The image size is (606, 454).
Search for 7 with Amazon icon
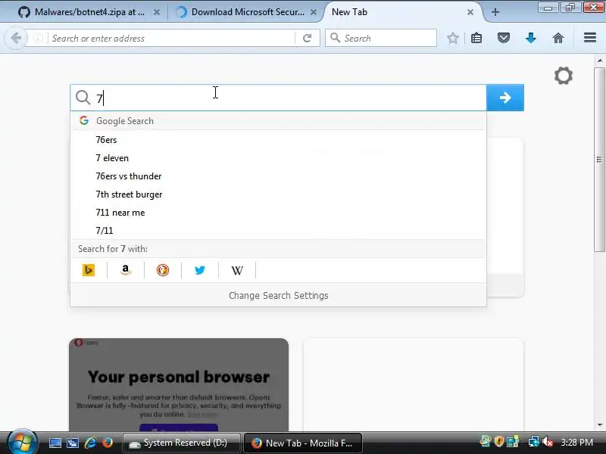pos(126,270)
